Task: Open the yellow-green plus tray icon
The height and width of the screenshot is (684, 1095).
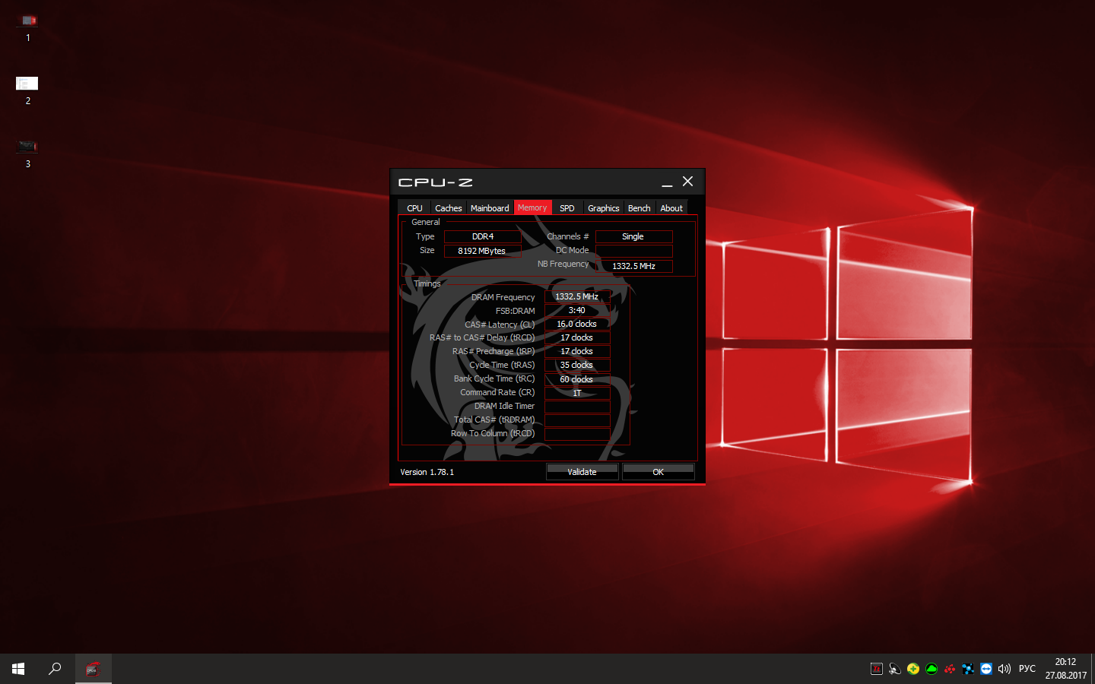Action: [x=913, y=669]
